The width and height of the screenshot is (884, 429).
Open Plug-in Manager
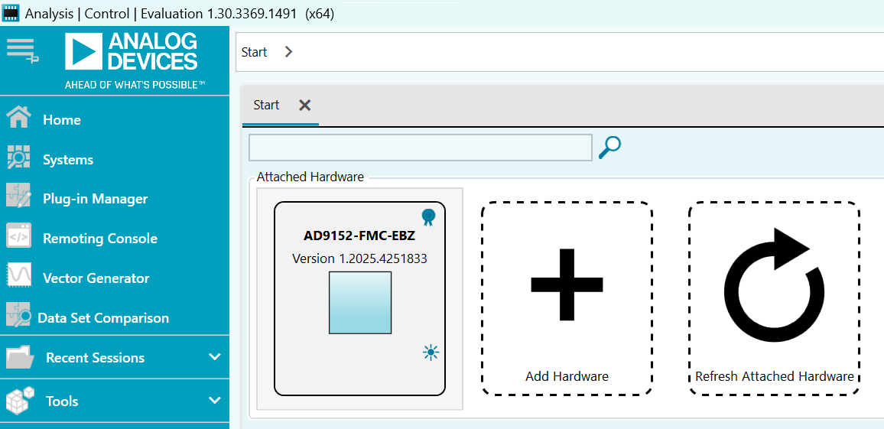(96, 199)
